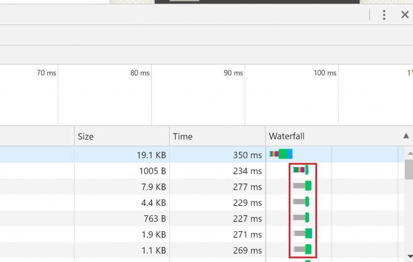This screenshot has width=413, height=262.
Task: Click the waterfall bar for the 234 ms request
Action: pyautogui.click(x=300, y=170)
